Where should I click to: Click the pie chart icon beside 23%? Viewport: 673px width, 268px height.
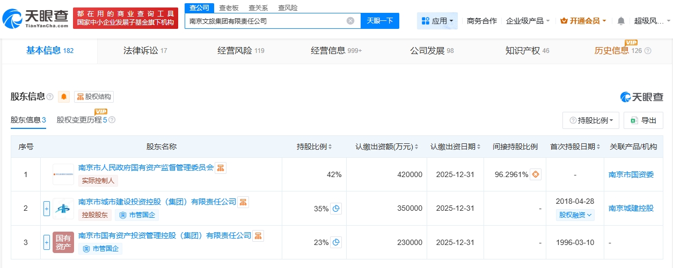(x=336, y=242)
